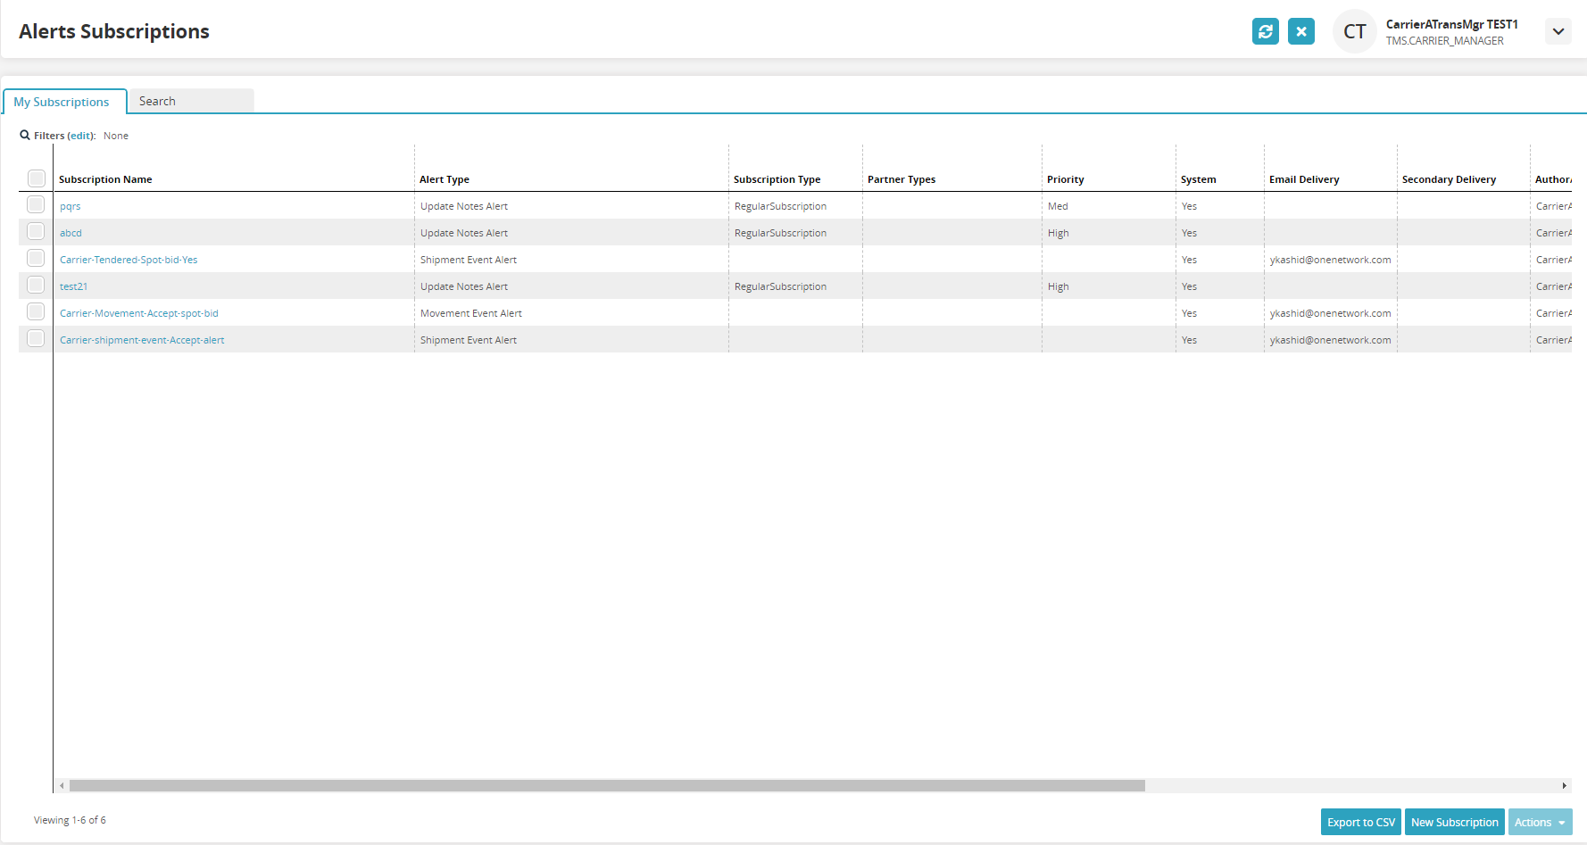Click the magnifier icon beside Filters
The image size is (1587, 845).
(25, 136)
